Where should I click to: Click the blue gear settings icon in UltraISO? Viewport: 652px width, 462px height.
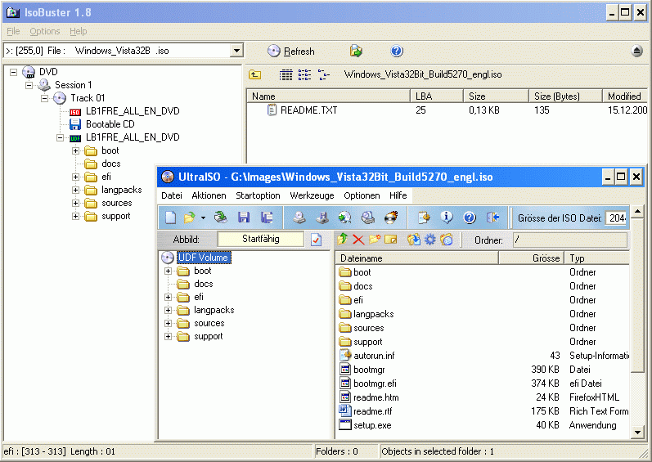pyautogui.click(x=430, y=240)
